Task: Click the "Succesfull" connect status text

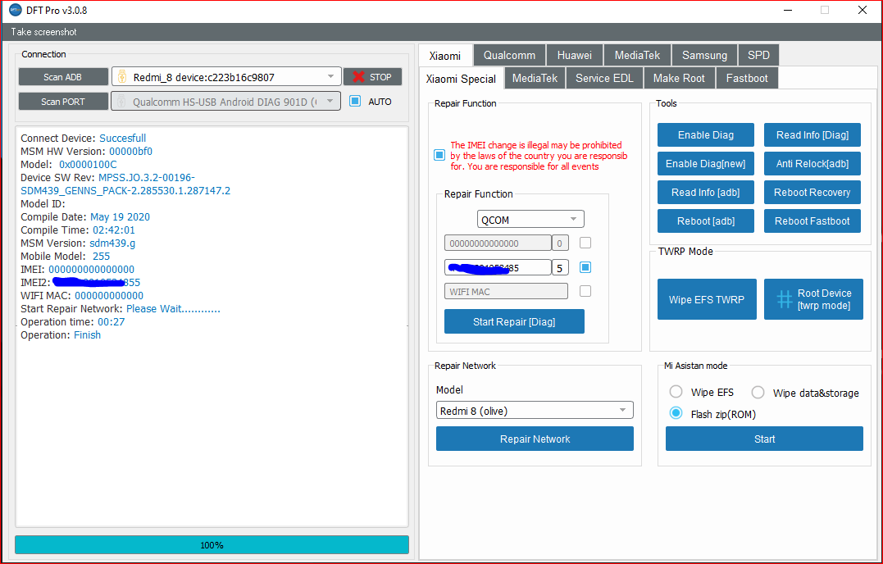Action: [123, 138]
